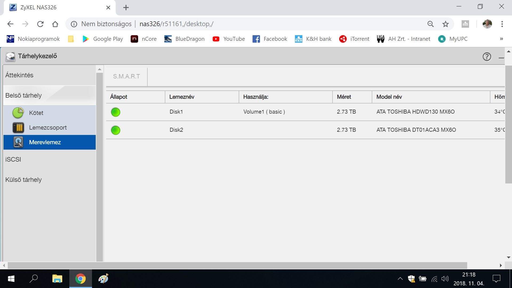Open the MyUPC bookmark
This screenshot has height=288, width=512.
click(453, 39)
